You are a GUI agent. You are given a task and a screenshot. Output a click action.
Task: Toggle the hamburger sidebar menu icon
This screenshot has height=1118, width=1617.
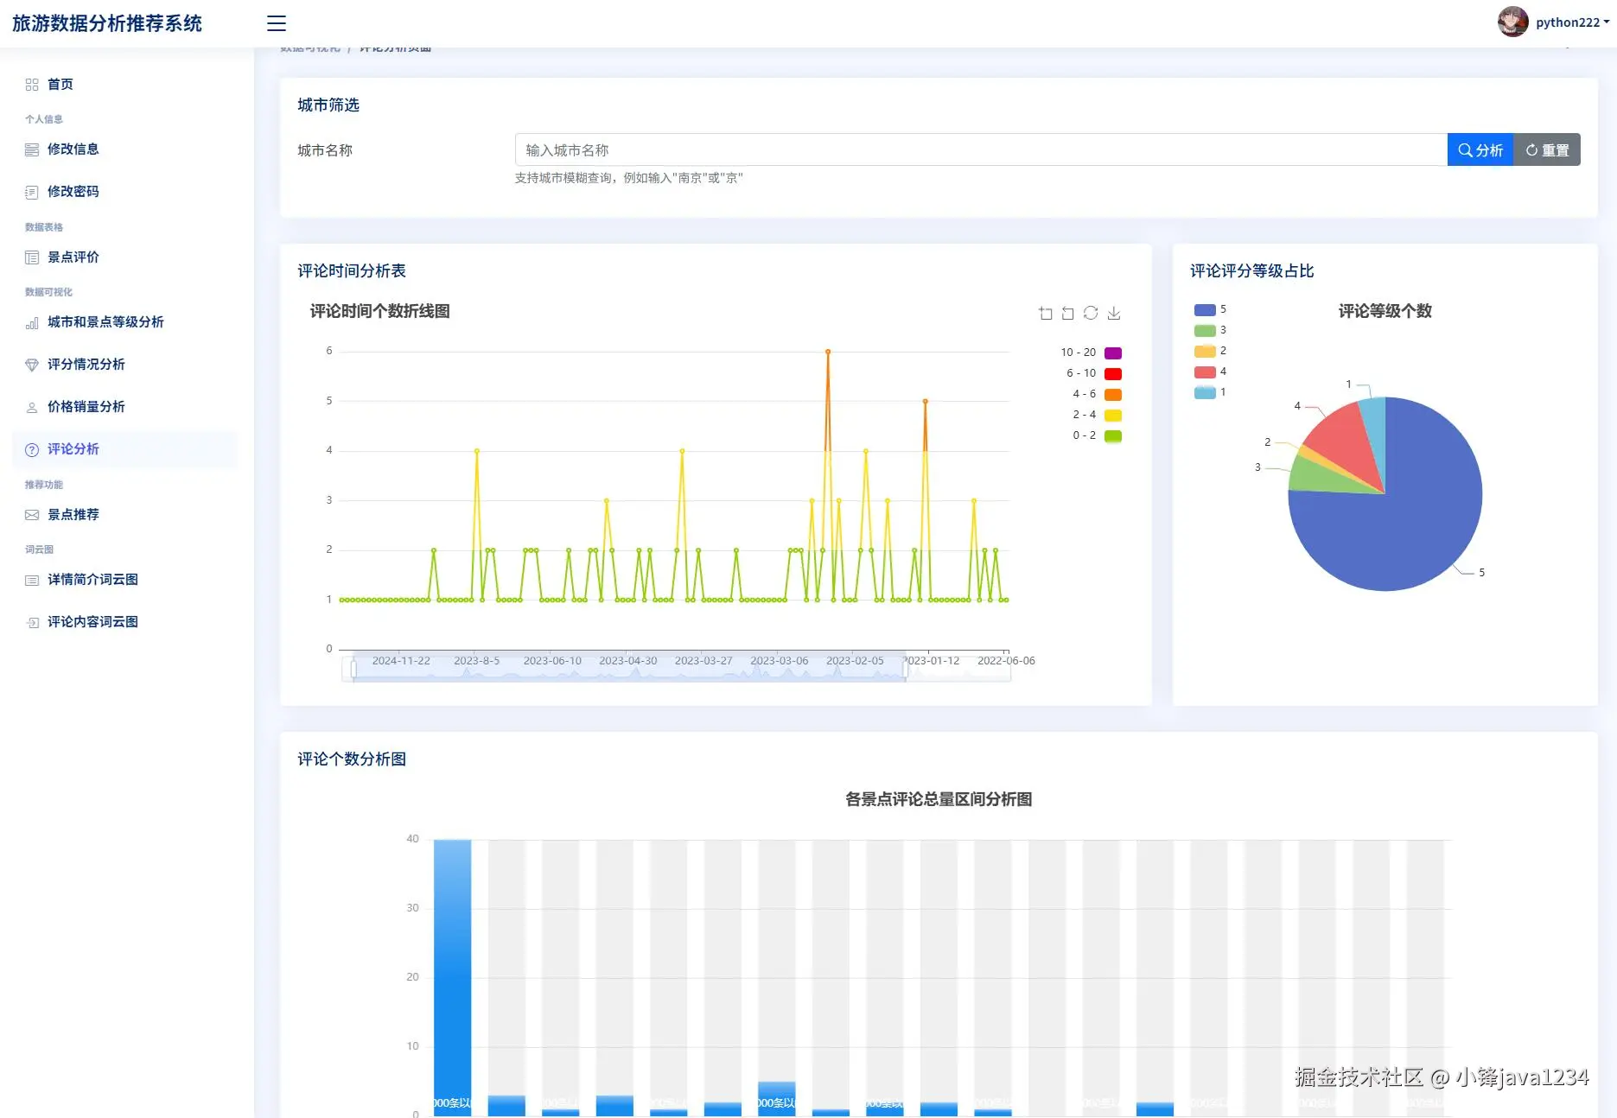(x=277, y=23)
